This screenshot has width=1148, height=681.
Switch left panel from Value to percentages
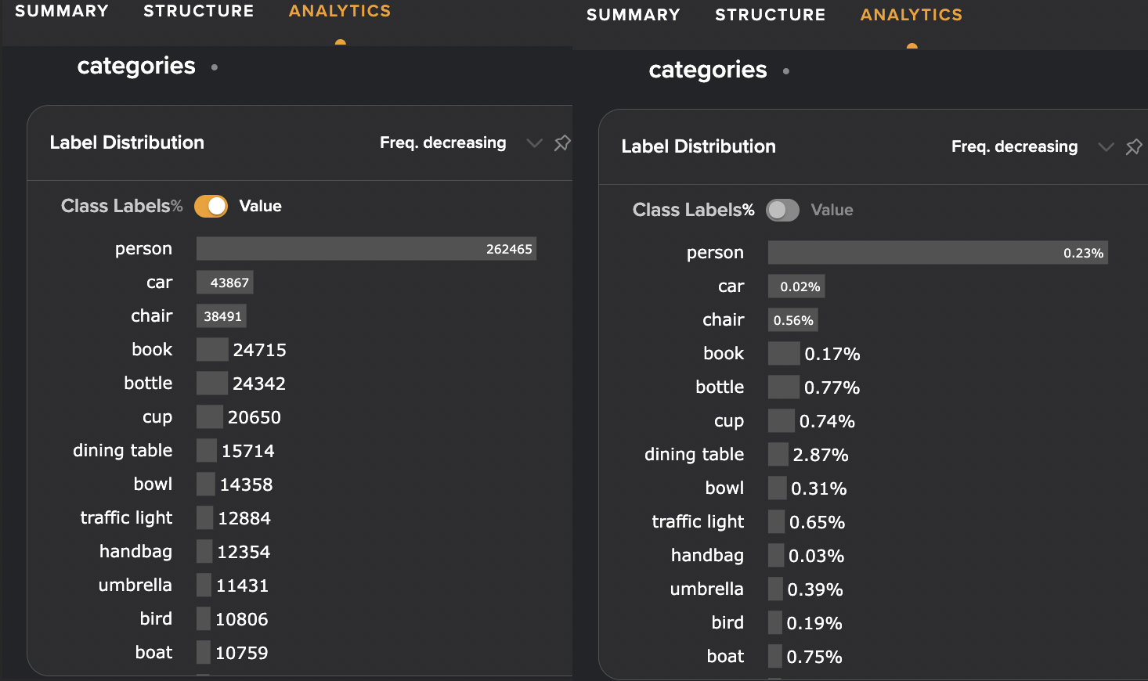(x=211, y=206)
